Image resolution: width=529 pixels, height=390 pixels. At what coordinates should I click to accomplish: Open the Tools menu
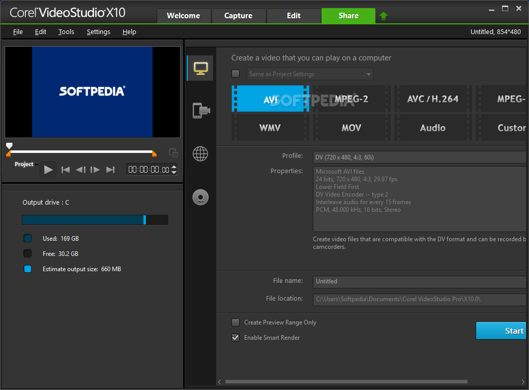click(x=66, y=32)
